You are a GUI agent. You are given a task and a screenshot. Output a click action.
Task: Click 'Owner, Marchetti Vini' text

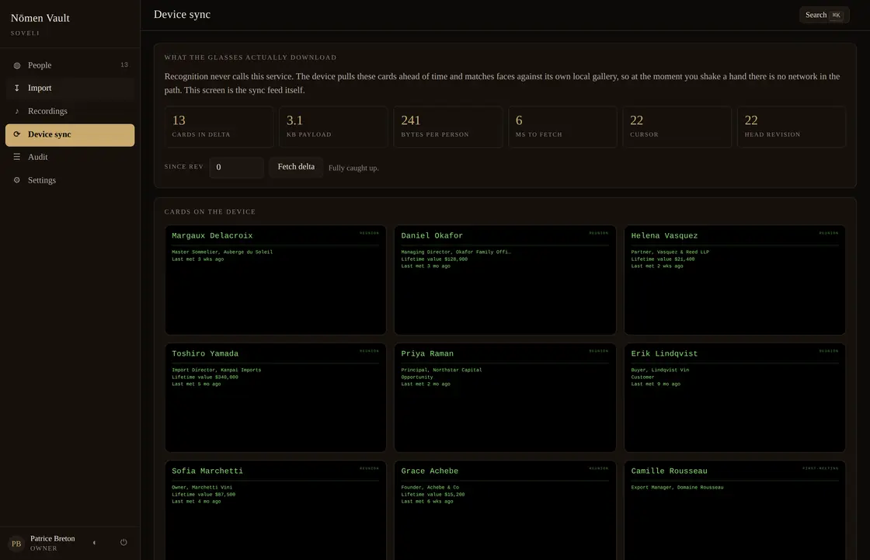click(201, 487)
